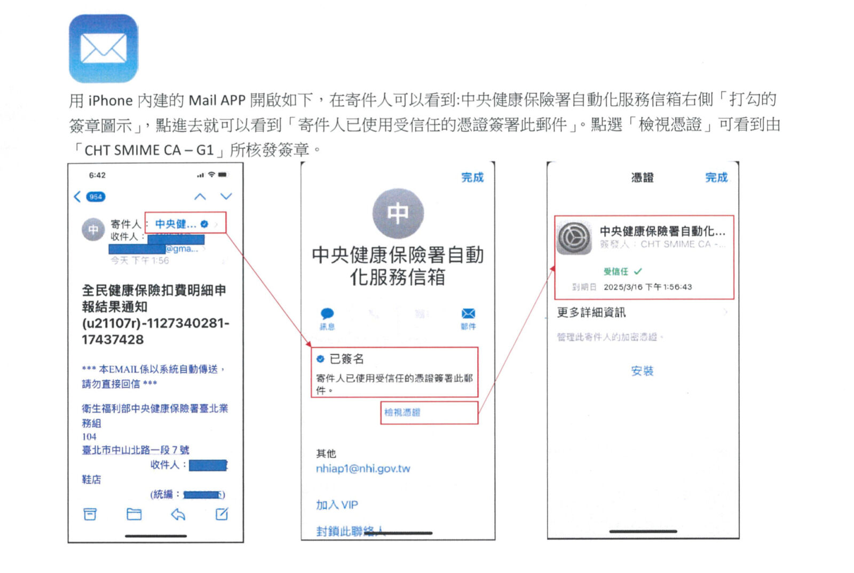Tap the nhiap1@nhi.gov.tw email address
Image resolution: width=854 pixels, height=573 pixels.
(x=363, y=469)
